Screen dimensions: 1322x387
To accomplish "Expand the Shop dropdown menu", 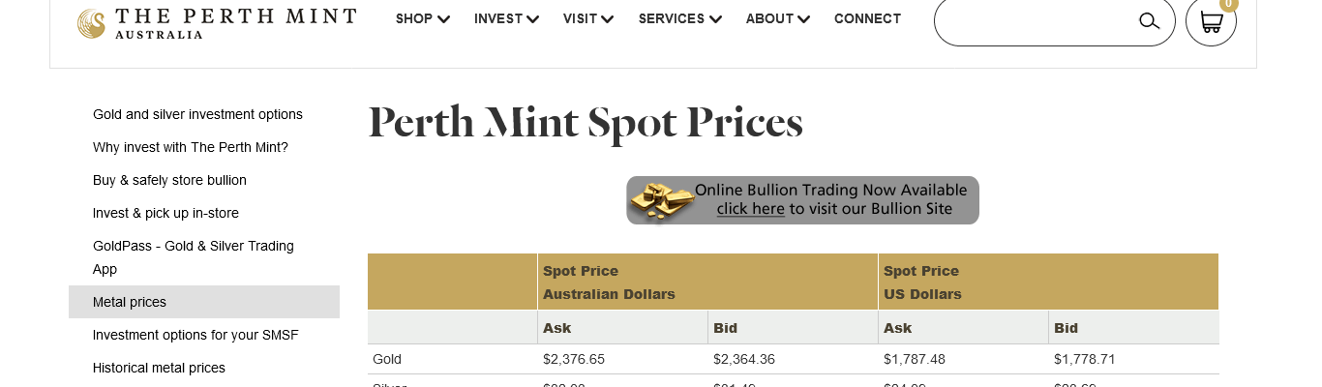I will click(x=422, y=18).
